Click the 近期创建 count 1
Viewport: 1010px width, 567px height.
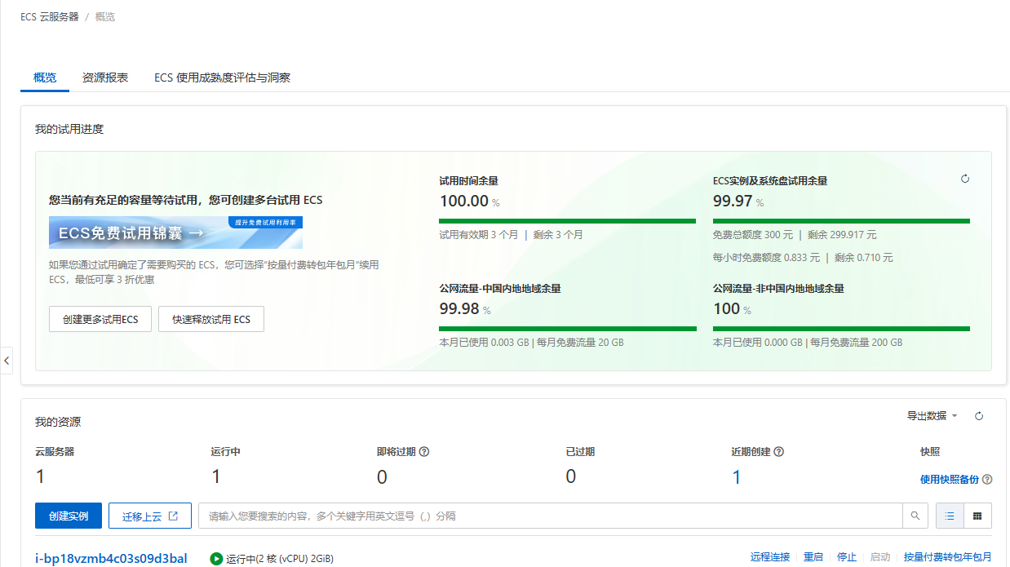pos(737,477)
